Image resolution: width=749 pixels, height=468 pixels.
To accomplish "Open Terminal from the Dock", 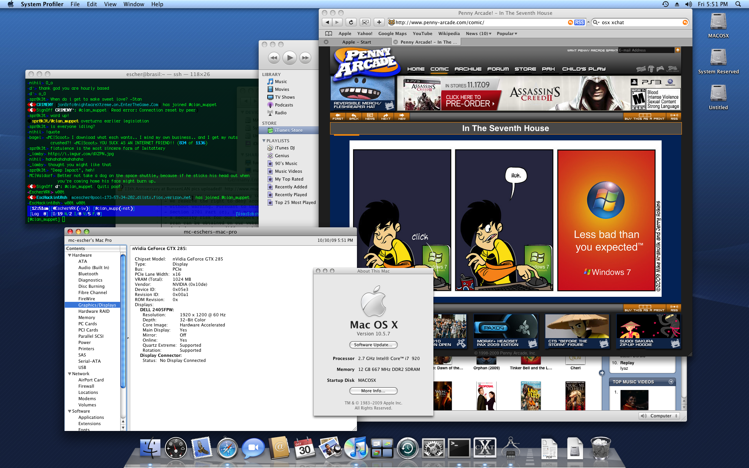I will [x=459, y=448].
